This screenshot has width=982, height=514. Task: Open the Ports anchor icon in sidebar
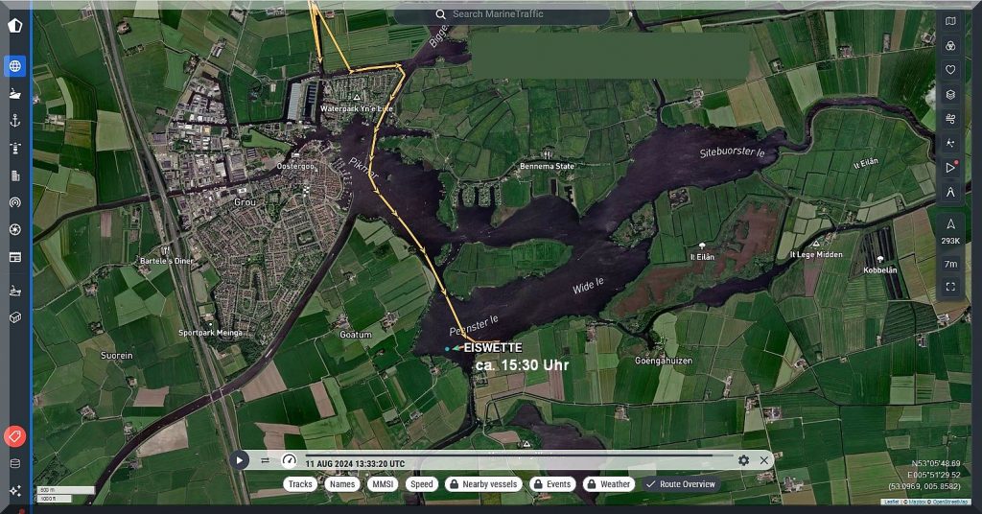point(15,121)
